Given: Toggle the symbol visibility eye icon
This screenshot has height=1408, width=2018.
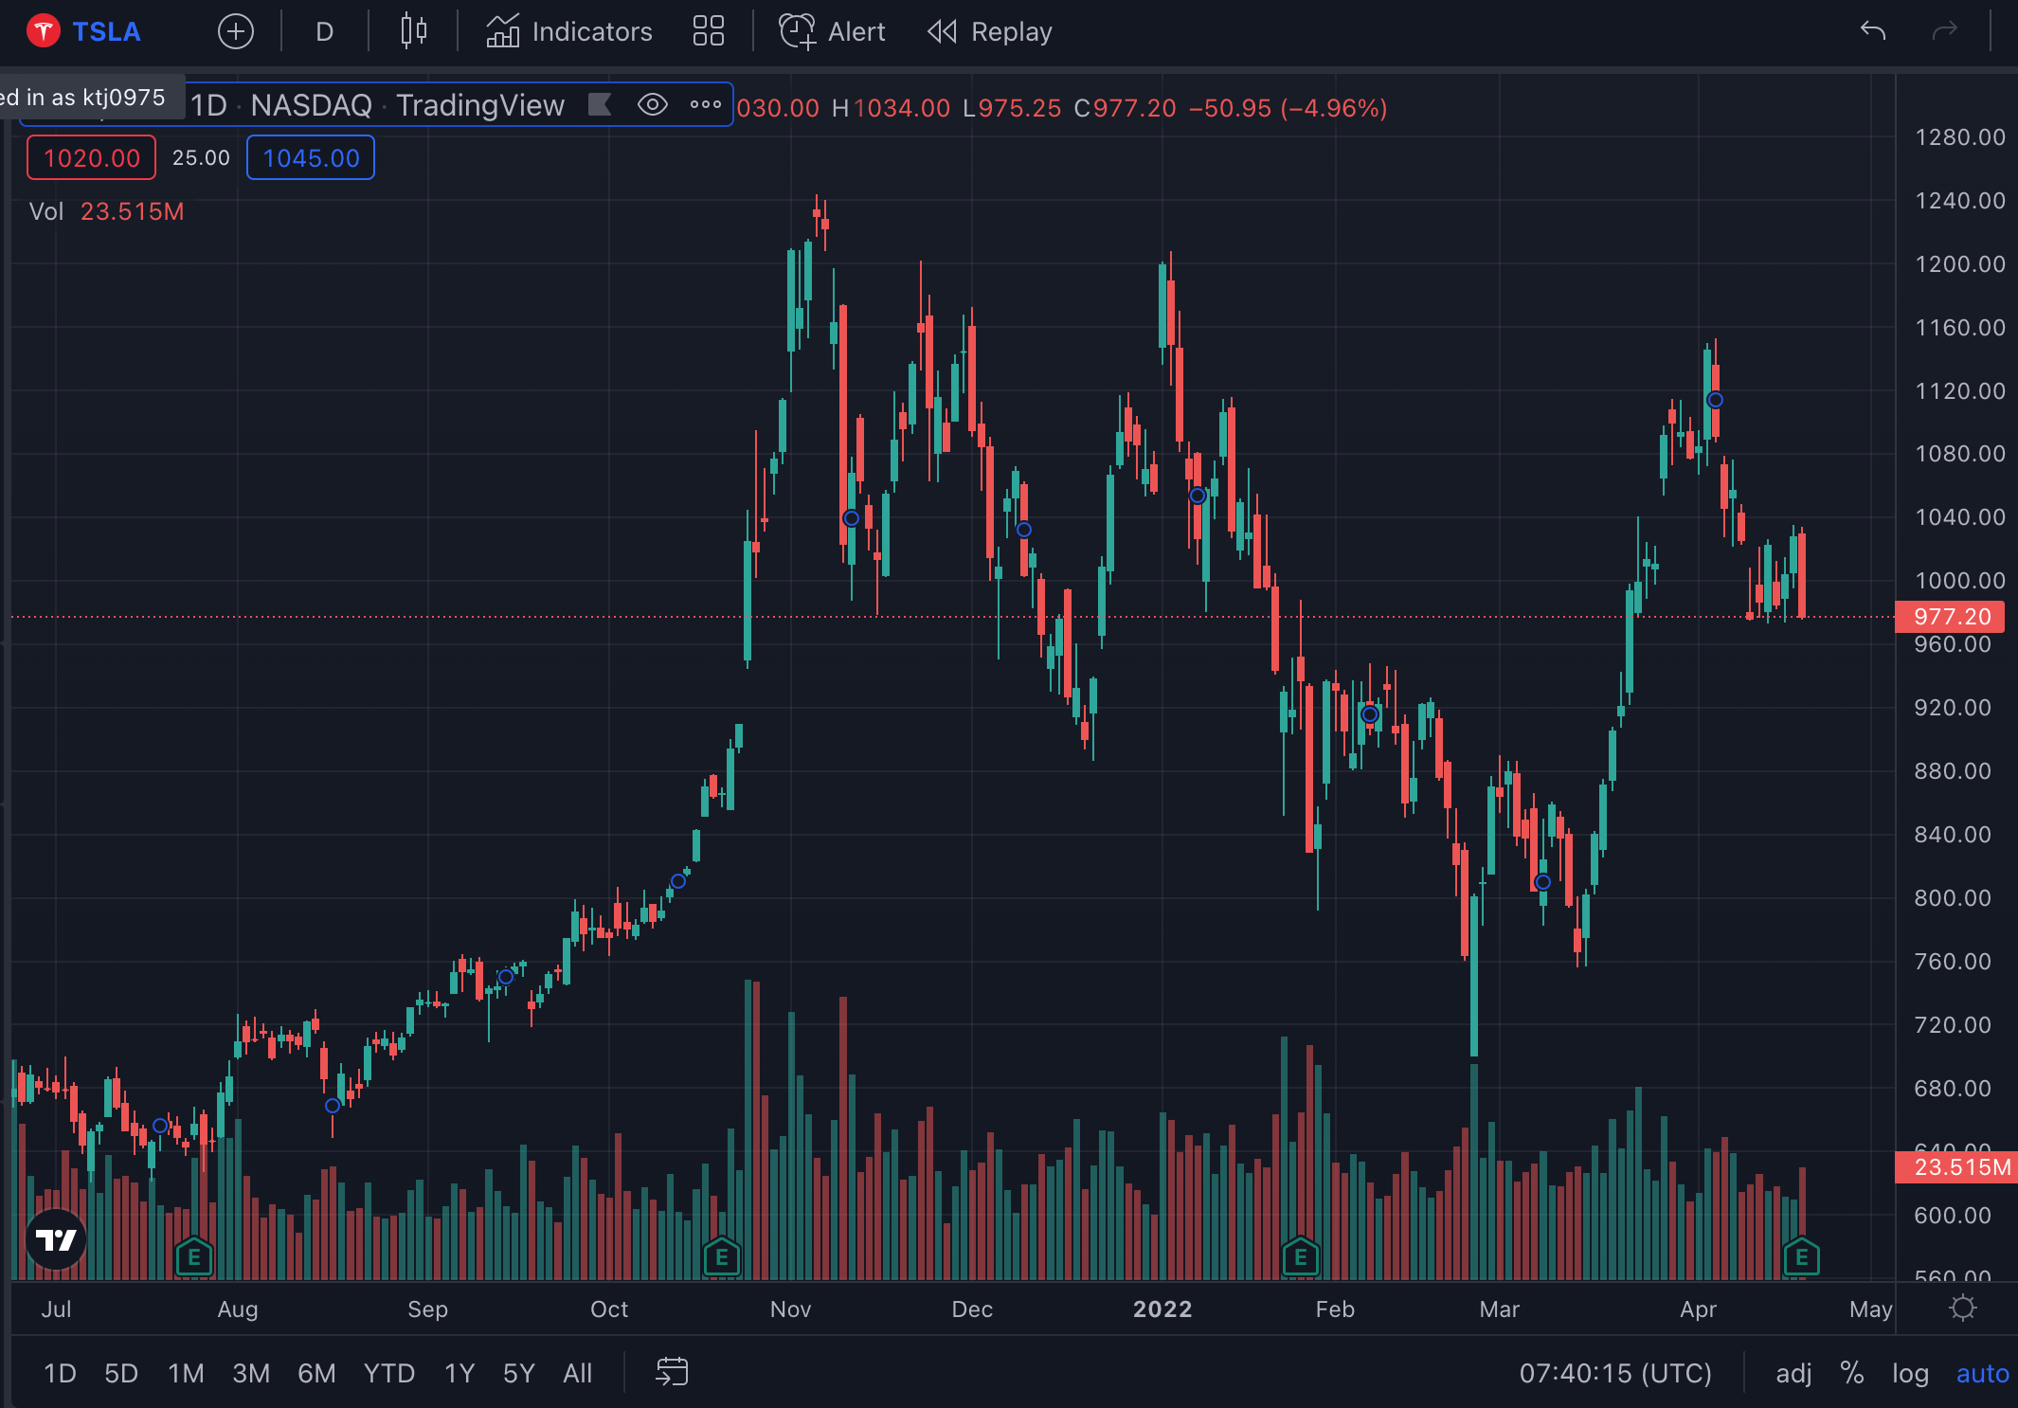Looking at the screenshot, I should pyautogui.click(x=653, y=104).
